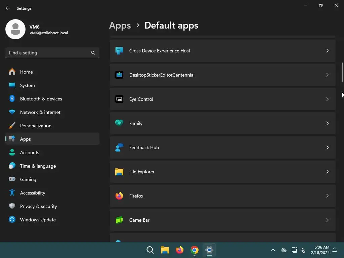The image size is (344, 258).
Task: Open the notifications bell
Action: click(335, 250)
